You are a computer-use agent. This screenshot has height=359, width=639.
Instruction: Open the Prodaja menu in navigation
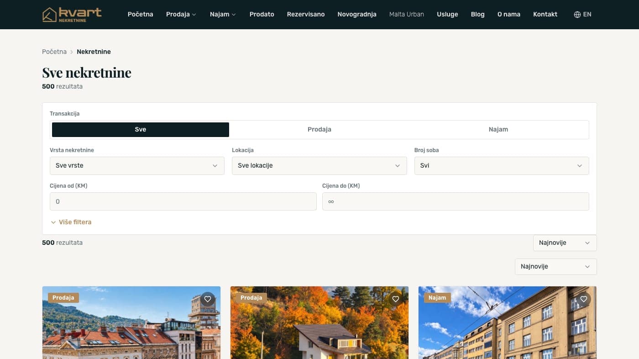pos(181,15)
